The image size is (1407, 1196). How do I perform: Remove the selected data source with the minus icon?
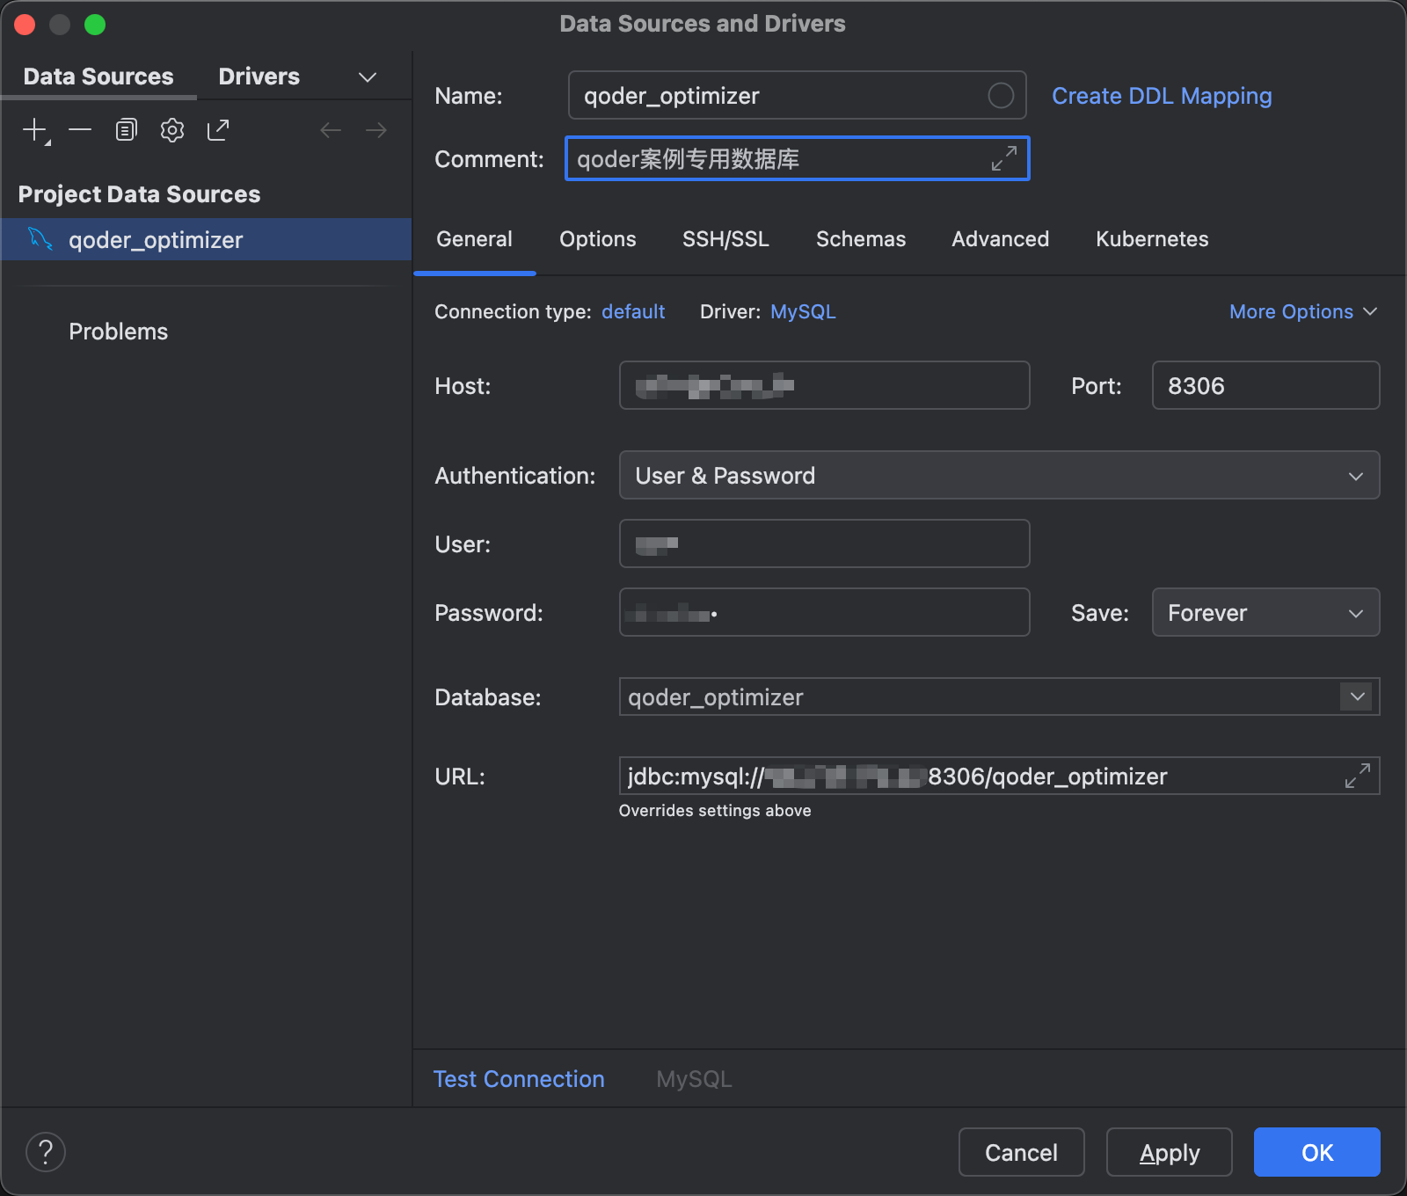pyautogui.click(x=80, y=130)
